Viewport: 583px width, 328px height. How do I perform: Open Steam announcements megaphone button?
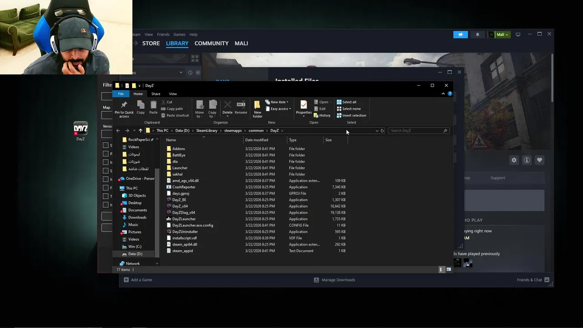coord(460,35)
